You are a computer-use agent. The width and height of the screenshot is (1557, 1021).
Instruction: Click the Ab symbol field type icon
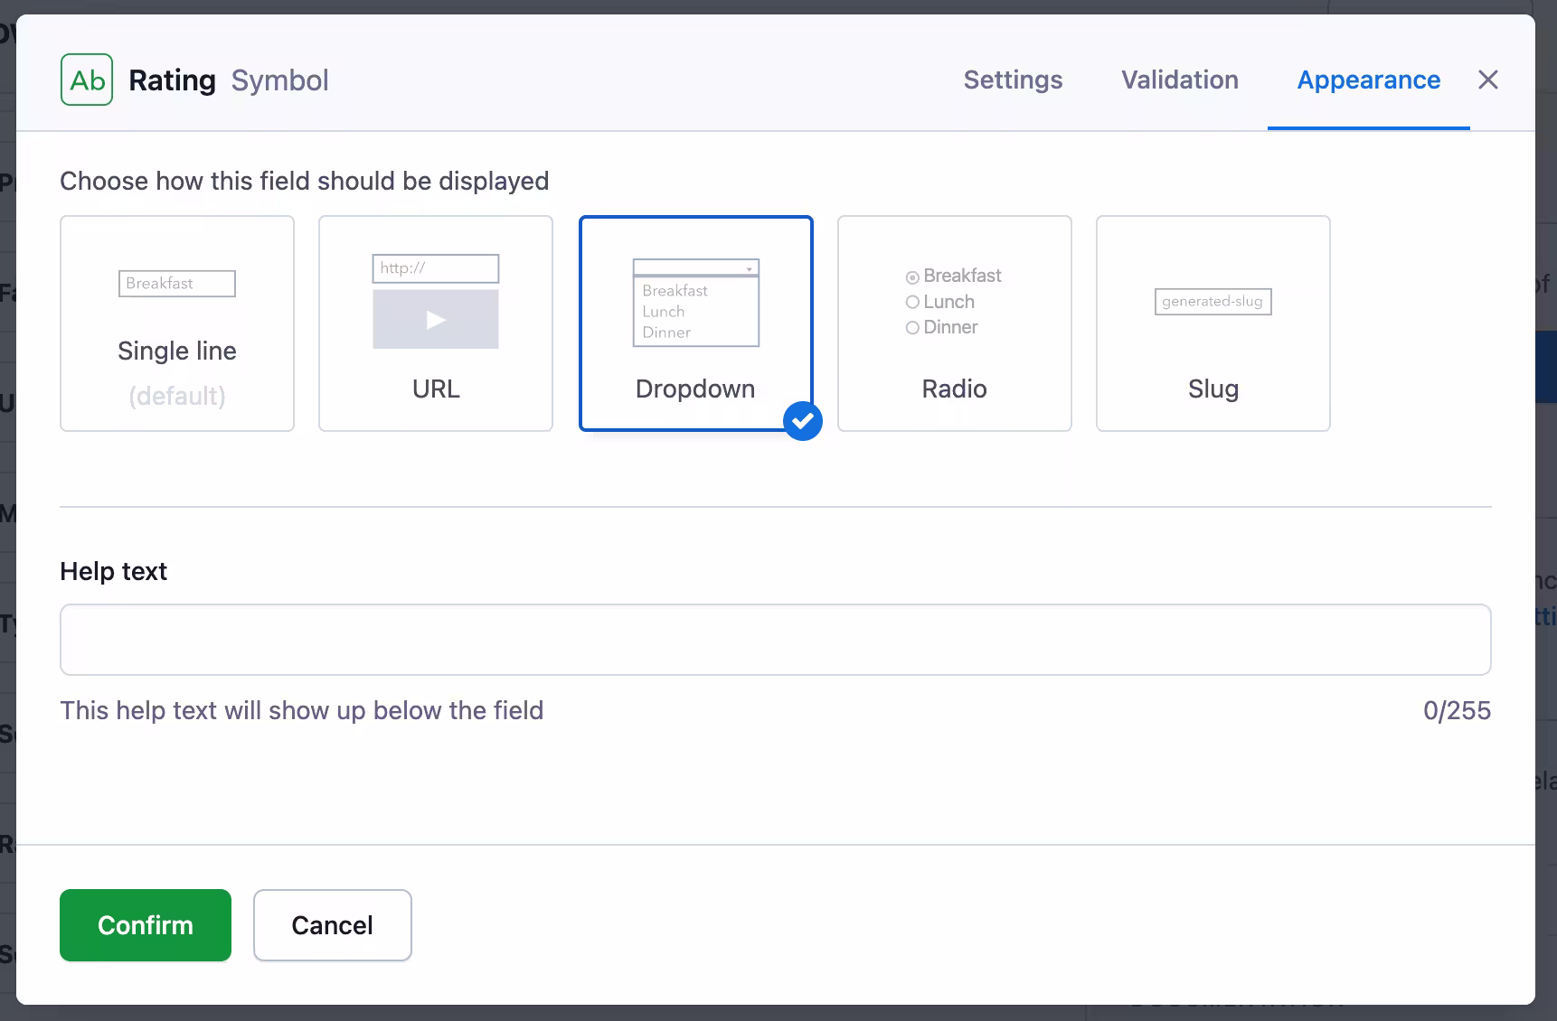click(87, 80)
